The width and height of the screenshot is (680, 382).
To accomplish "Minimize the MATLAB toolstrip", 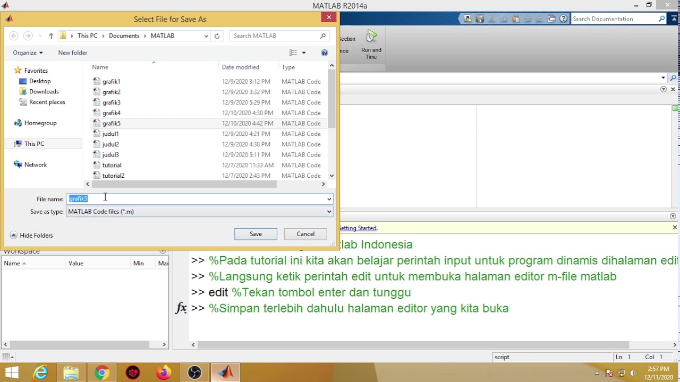I will pos(673,19).
